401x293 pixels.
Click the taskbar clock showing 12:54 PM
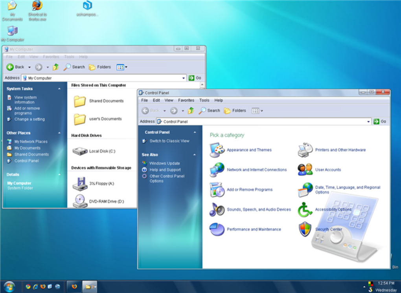point(386,283)
